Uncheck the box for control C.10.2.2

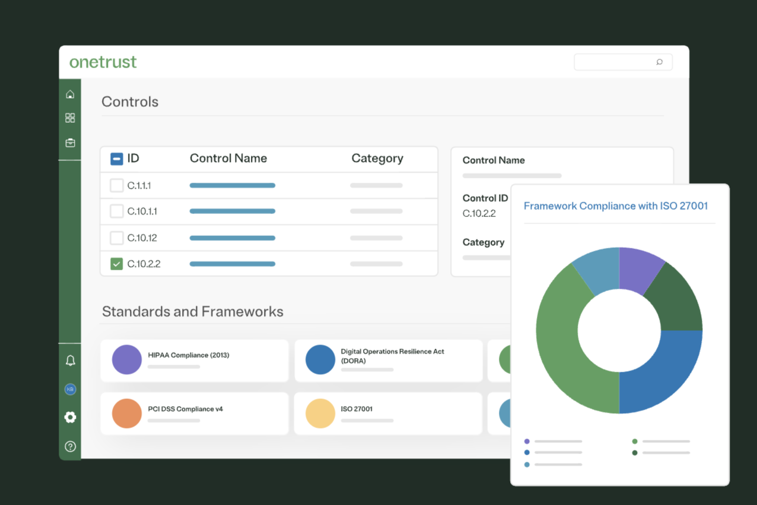[117, 264]
